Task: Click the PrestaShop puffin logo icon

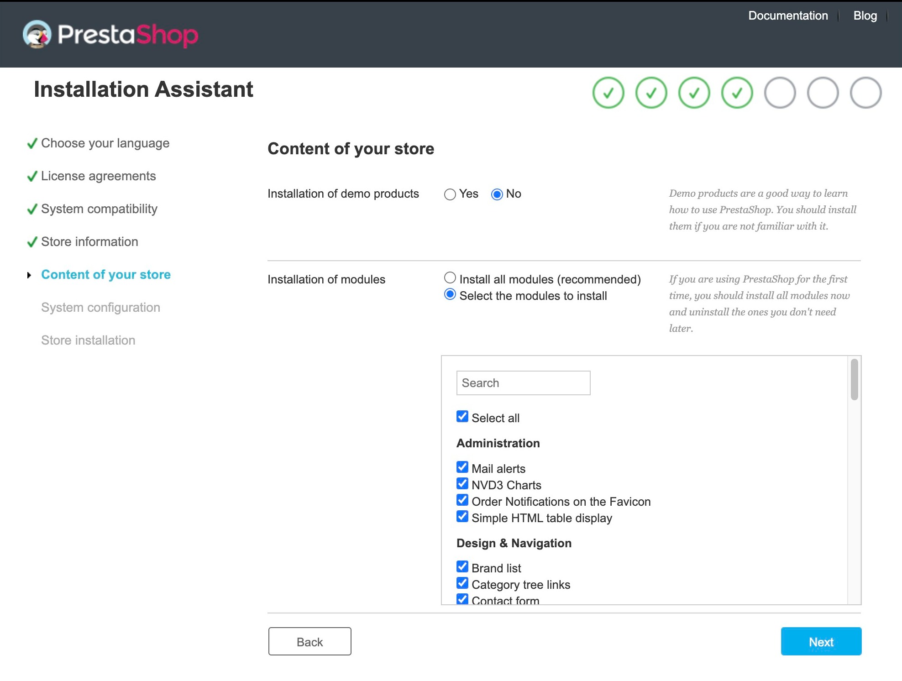Action: pyautogui.click(x=37, y=34)
